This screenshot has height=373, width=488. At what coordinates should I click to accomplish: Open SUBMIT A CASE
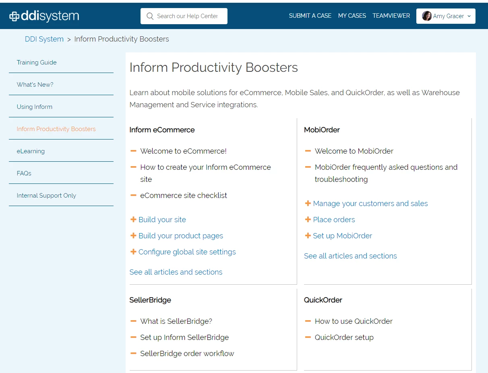[310, 16]
